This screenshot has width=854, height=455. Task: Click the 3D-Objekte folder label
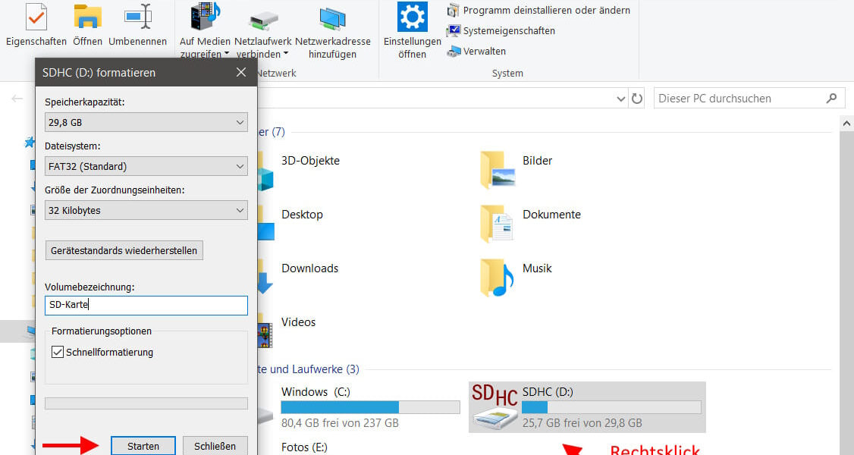[x=310, y=161]
